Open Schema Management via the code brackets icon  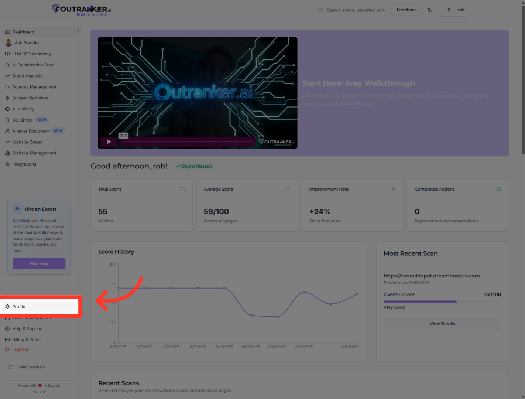[7, 87]
